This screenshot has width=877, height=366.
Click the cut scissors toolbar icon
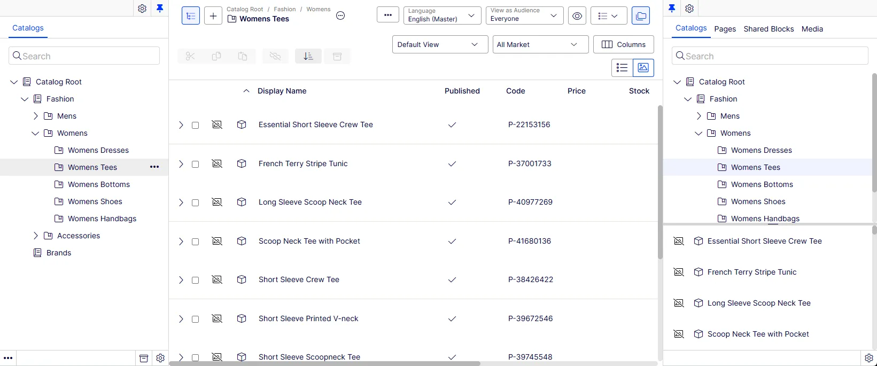[190, 56]
